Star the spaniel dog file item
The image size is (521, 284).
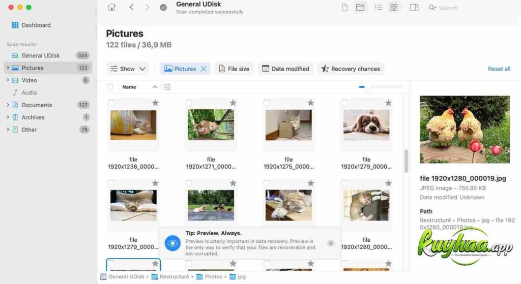pyautogui.click(x=388, y=103)
